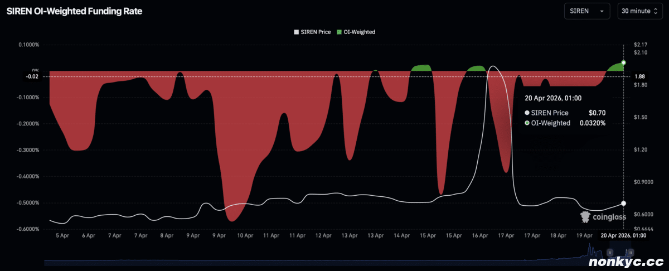Click the white SIREN Price legend square
Image resolution: width=669 pixels, height=271 pixels.
[x=296, y=32]
